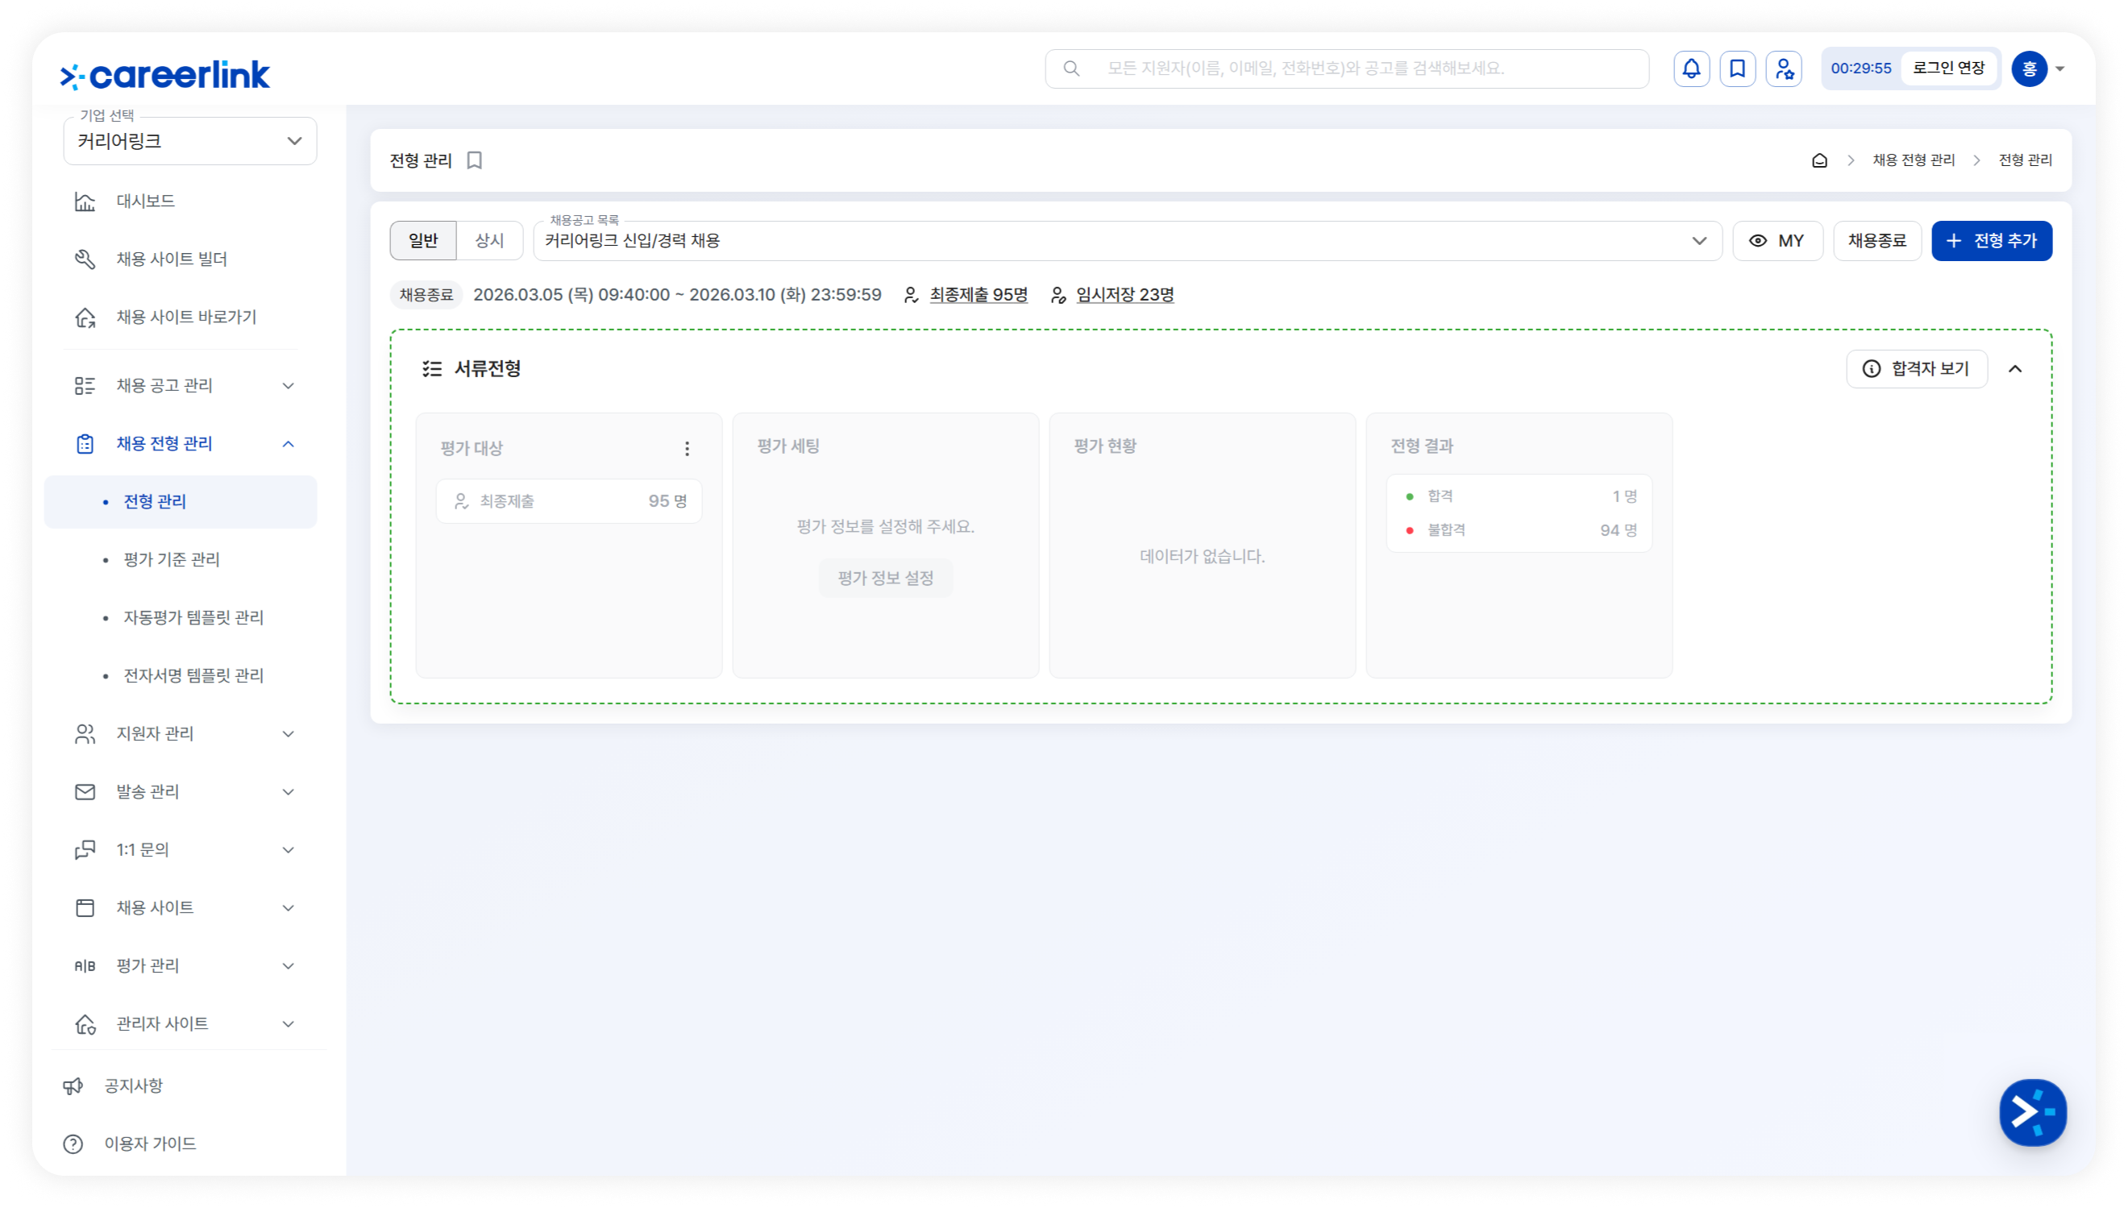Screen dimensions: 2128x1208
Task: Click the 서류전형 section title
Action: 487,368
